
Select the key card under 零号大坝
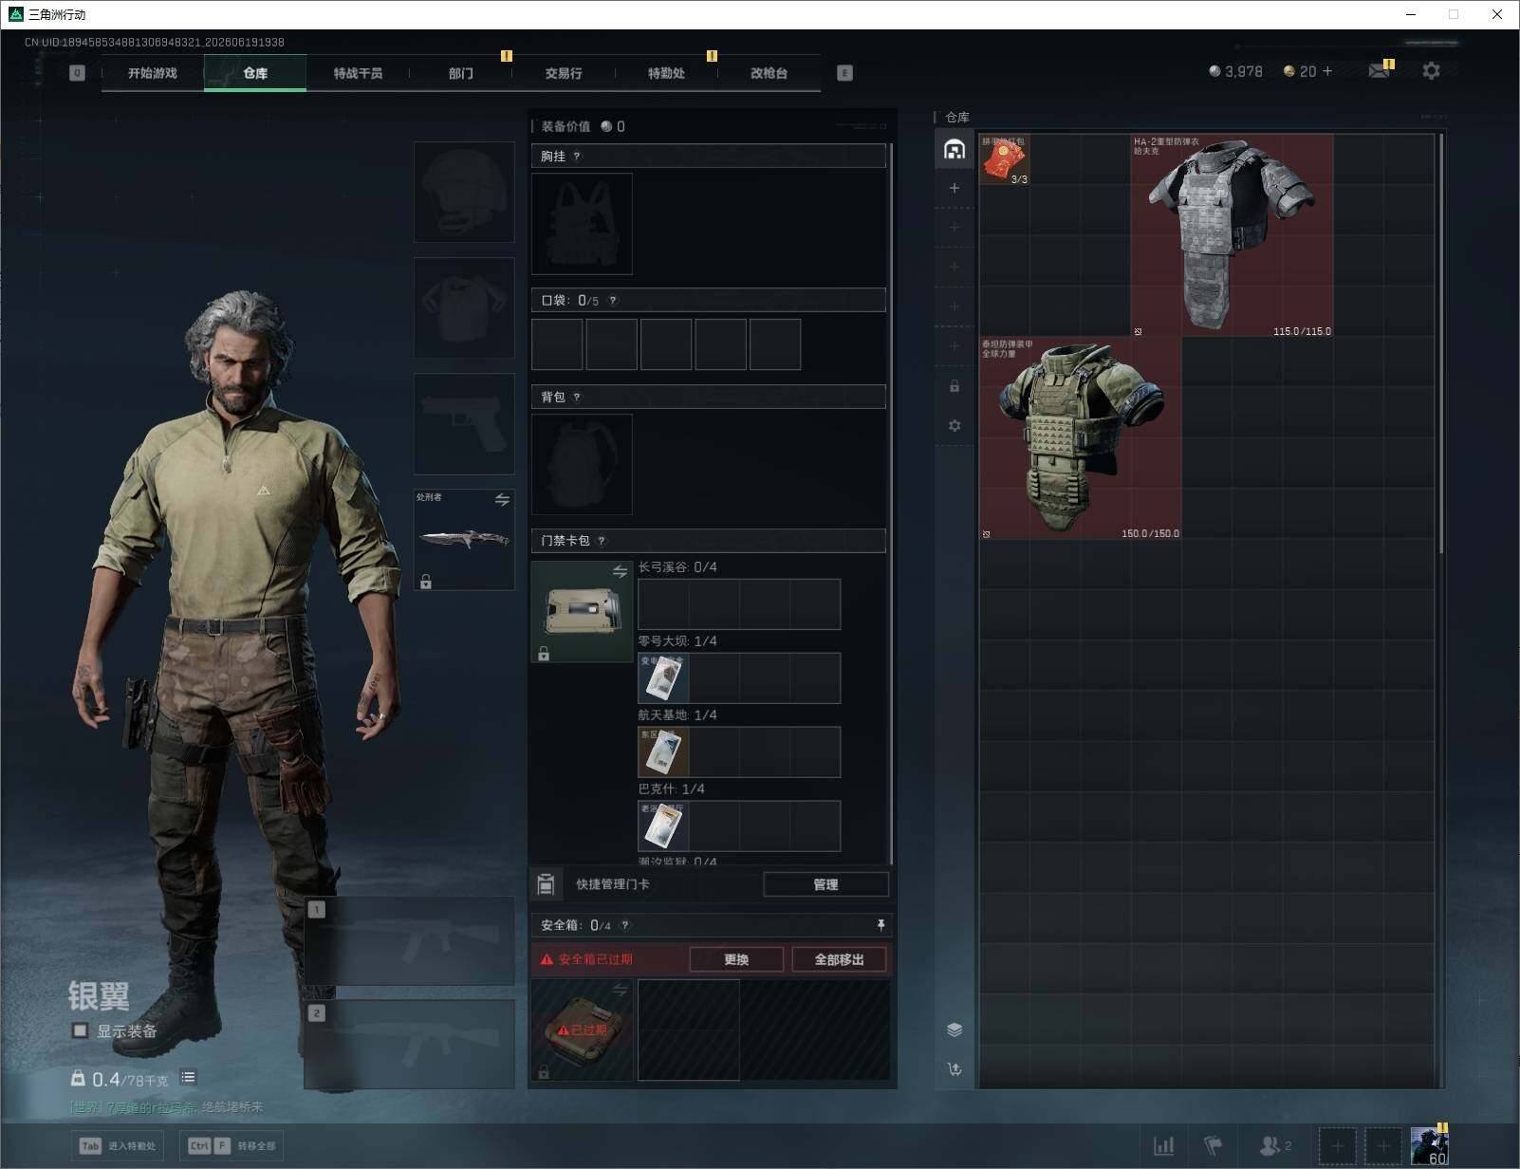(663, 677)
